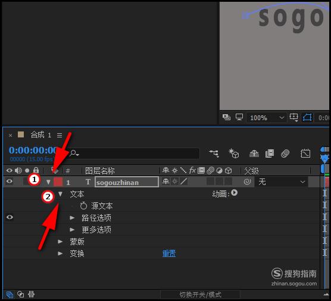This screenshot has width=331, height=301.
Task: Click the 切换开关/模式 button
Action: click(201, 294)
